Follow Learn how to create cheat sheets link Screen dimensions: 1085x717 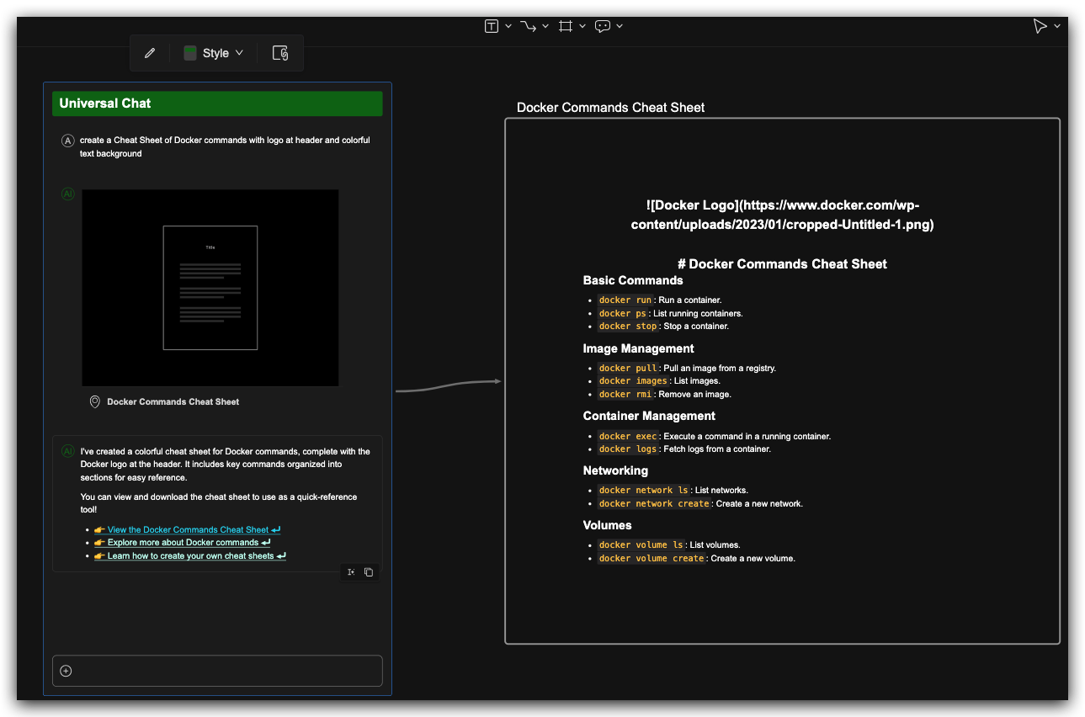(x=190, y=556)
